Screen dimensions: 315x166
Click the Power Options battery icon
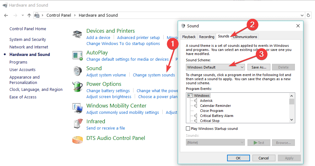78,87
